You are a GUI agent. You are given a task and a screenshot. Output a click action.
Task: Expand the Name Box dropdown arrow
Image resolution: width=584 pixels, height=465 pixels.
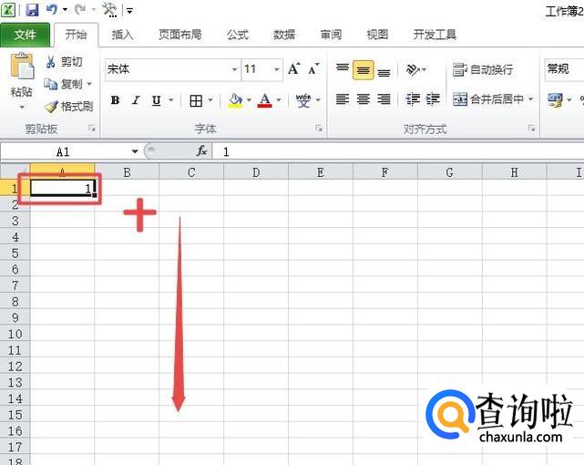point(135,151)
